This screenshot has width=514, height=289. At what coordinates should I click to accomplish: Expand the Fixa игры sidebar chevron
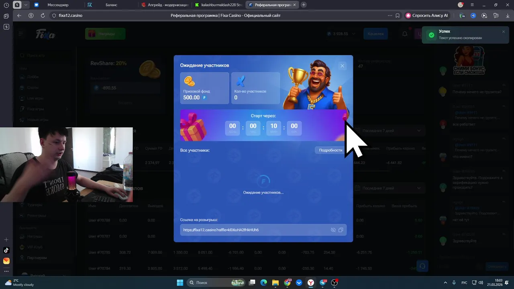[67, 109]
